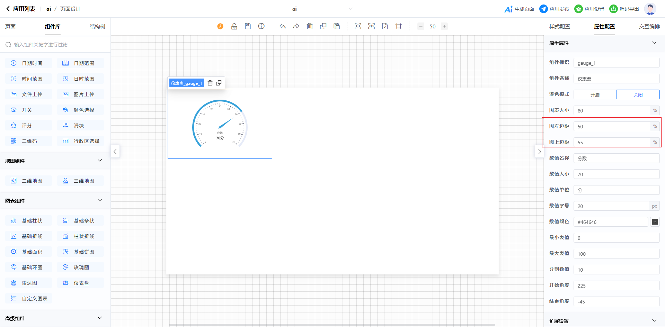The width and height of the screenshot is (665, 327).
Task: Click the save disk icon
Action: point(248,26)
